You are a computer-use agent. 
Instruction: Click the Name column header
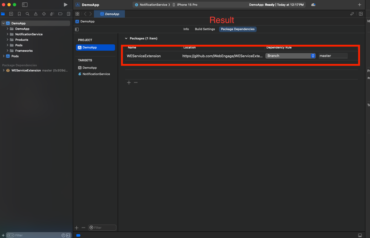tap(132, 48)
